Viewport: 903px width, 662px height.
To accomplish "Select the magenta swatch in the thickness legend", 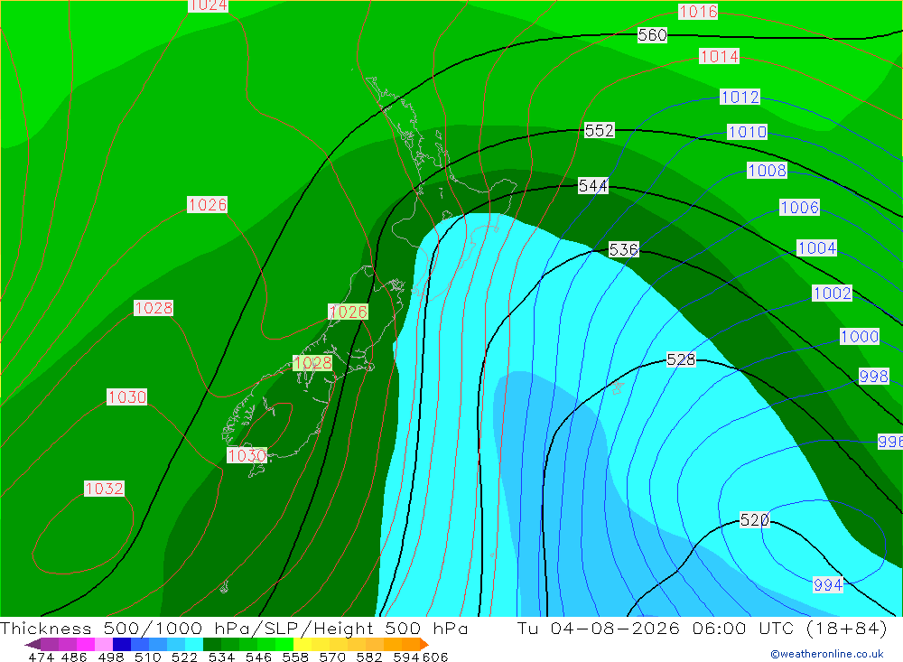I will [86, 644].
